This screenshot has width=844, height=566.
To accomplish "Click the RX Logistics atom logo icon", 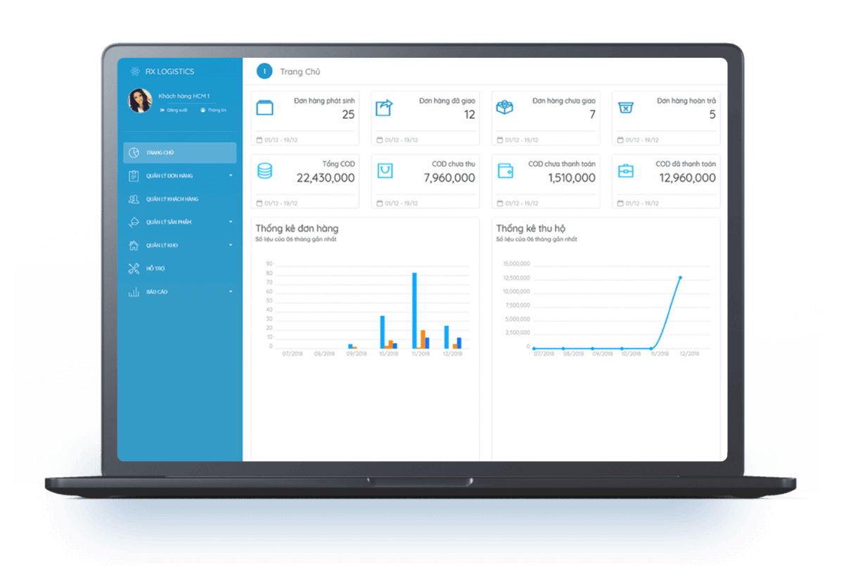I will click(x=135, y=71).
